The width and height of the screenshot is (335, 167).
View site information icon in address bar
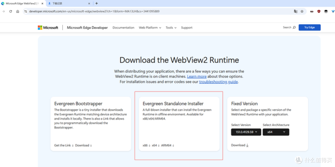coord(26,11)
